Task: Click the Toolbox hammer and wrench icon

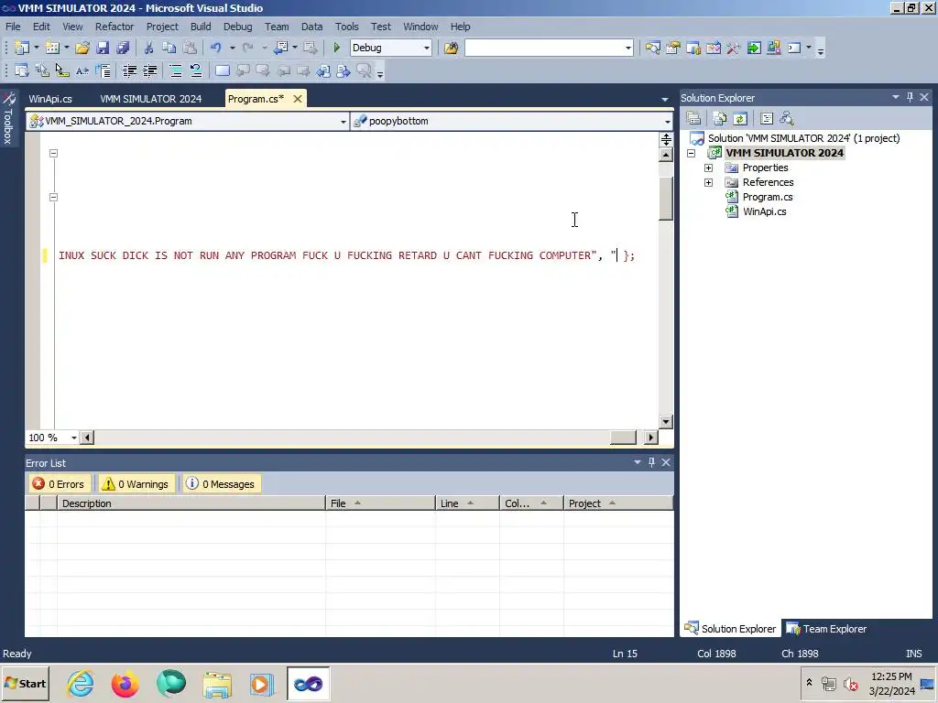Action: pyautogui.click(x=734, y=48)
